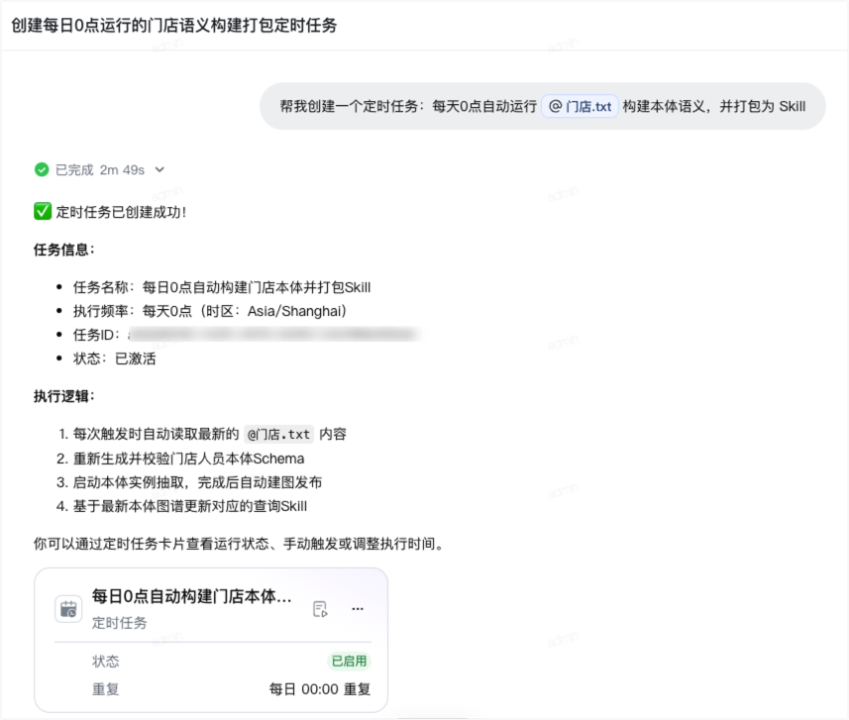Screen dimensions: 849x720
Task: Click the 已完成 2m 49s status label
Action: click(100, 170)
